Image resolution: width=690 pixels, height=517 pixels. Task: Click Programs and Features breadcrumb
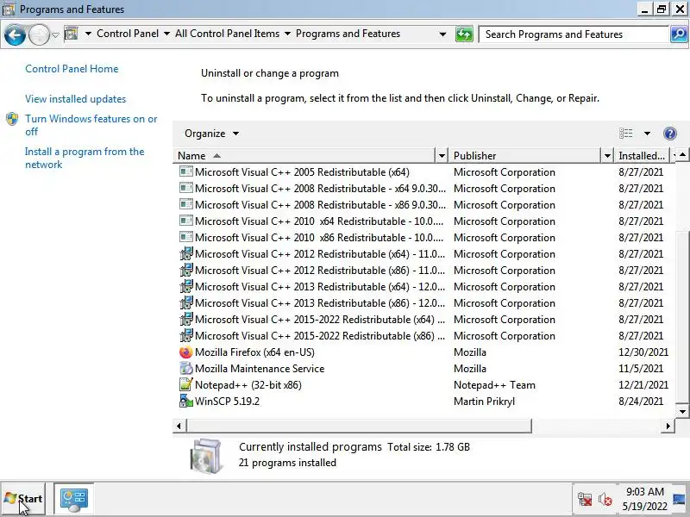[x=348, y=34]
